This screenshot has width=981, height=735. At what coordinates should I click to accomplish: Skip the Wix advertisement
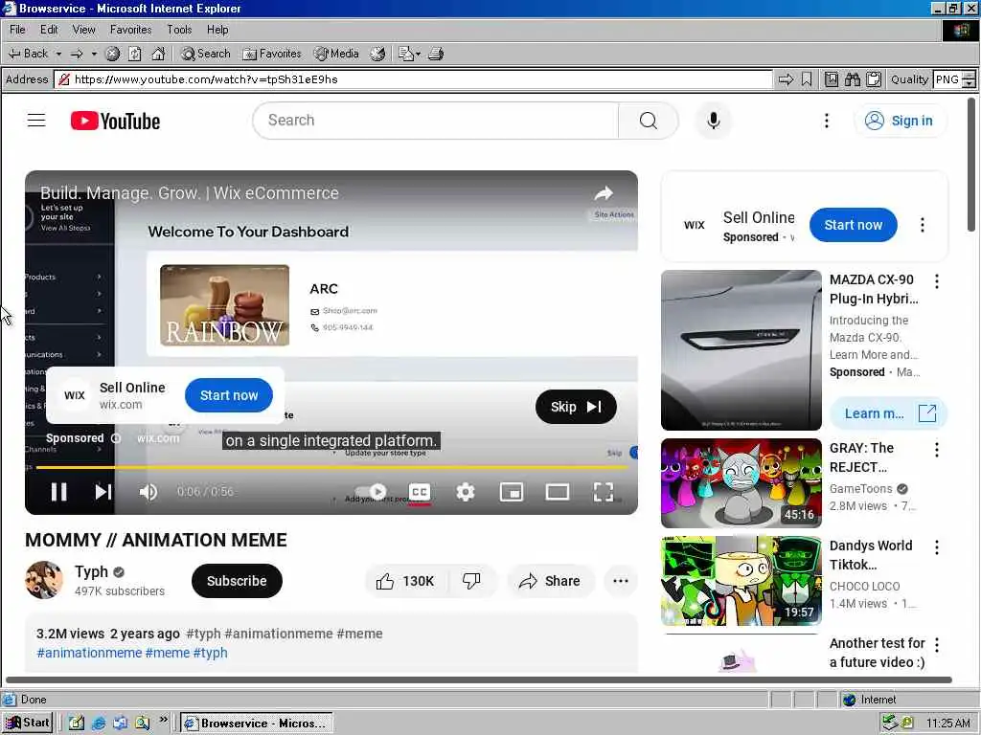click(x=576, y=407)
